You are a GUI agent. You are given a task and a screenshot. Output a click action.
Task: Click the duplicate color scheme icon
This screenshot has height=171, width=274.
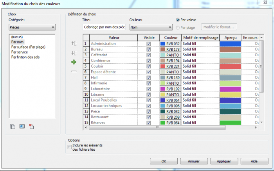pyautogui.click(x=13, y=126)
